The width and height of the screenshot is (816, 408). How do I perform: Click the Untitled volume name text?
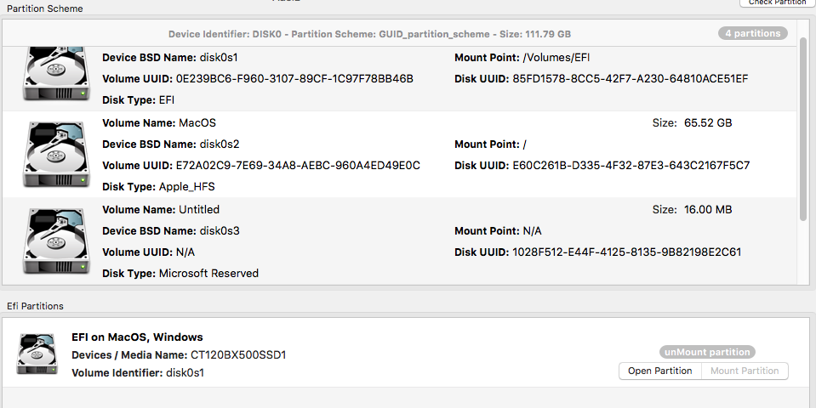tap(199, 209)
